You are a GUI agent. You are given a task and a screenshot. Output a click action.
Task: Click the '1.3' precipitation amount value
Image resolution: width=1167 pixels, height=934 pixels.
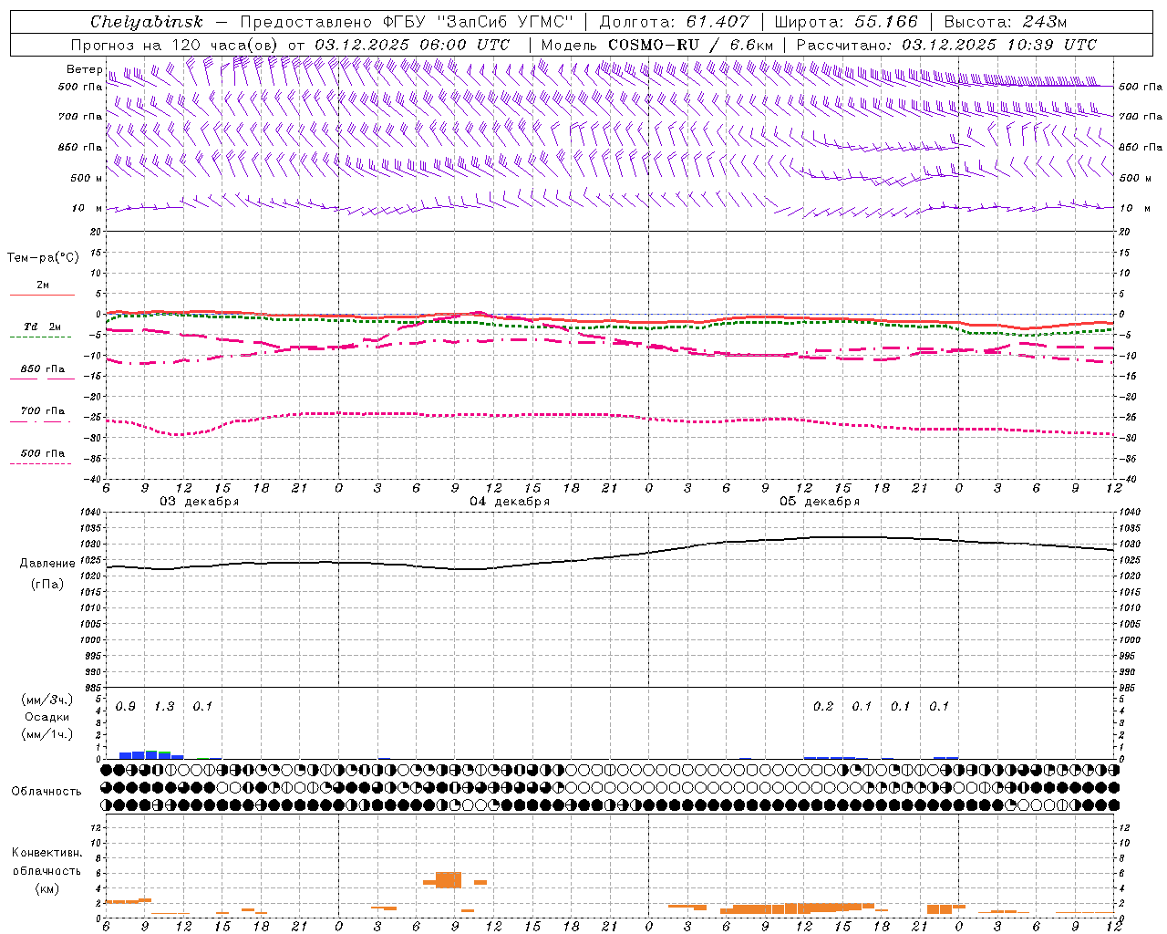pyautogui.click(x=164, y=707)
